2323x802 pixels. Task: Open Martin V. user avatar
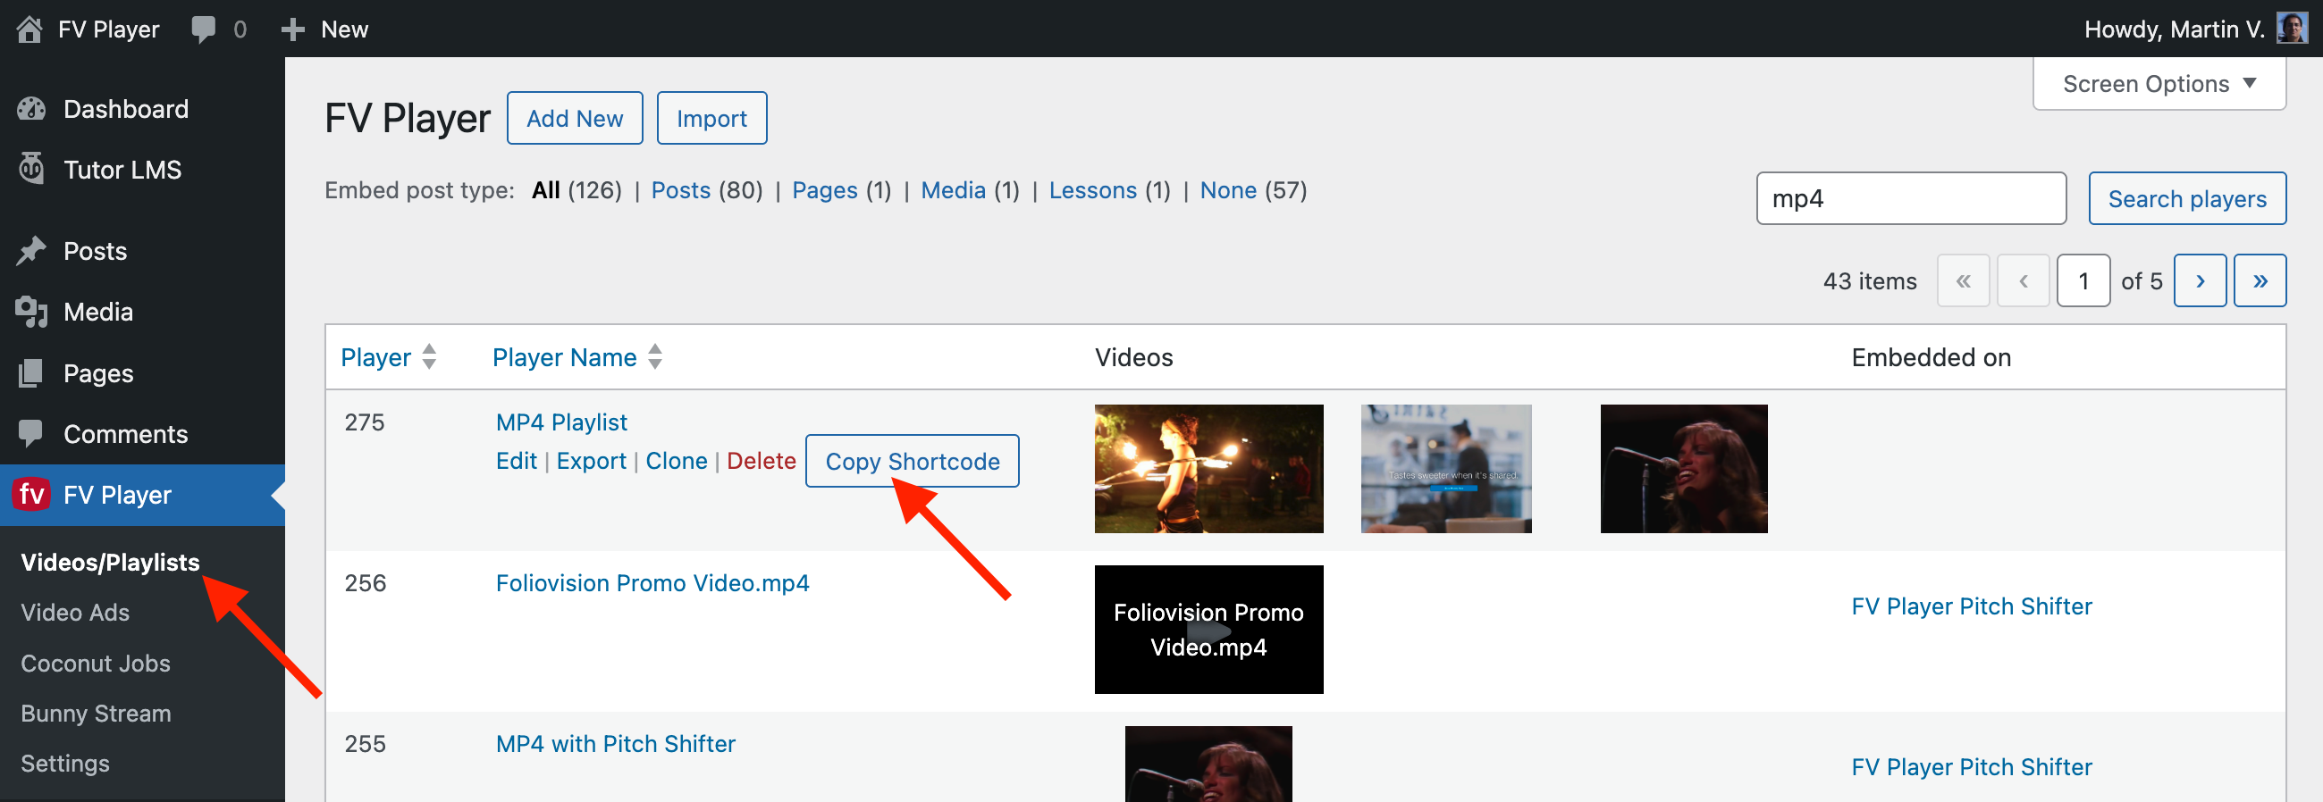coord(2292,29)
